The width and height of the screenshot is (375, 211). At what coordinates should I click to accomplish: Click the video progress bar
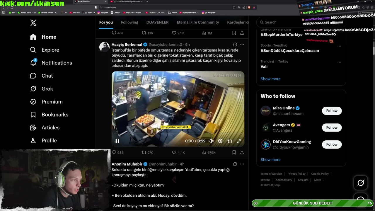178,133
